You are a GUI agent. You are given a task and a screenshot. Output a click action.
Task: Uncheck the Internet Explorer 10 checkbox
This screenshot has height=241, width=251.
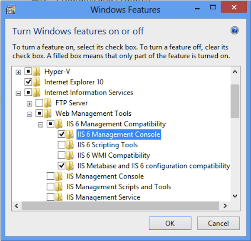[x=28, y=82]
